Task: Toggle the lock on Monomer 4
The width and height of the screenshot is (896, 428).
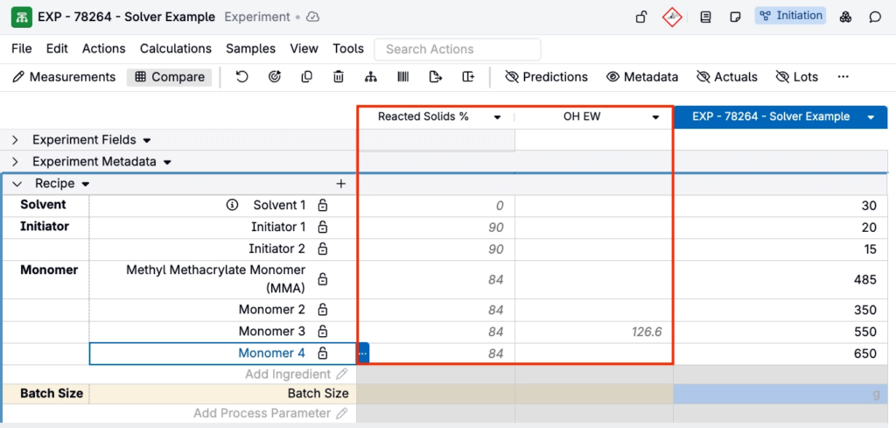Action: 323,353
